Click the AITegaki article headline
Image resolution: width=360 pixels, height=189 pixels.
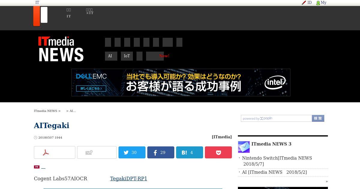[x=52, y=125]
